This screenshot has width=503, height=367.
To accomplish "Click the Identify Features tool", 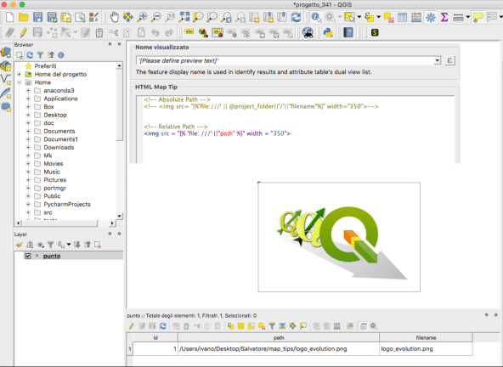I will click(x=316, y=17).
